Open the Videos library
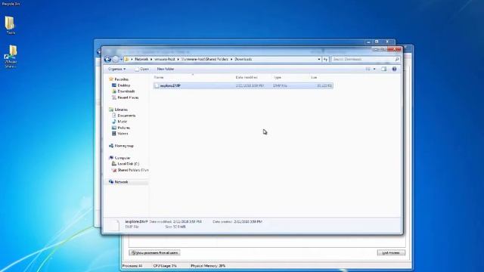 click(x=123, y=134)
